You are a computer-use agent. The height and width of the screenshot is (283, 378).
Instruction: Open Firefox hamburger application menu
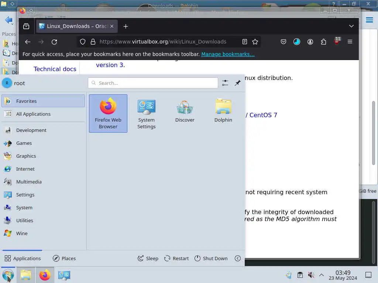point(350,42)
